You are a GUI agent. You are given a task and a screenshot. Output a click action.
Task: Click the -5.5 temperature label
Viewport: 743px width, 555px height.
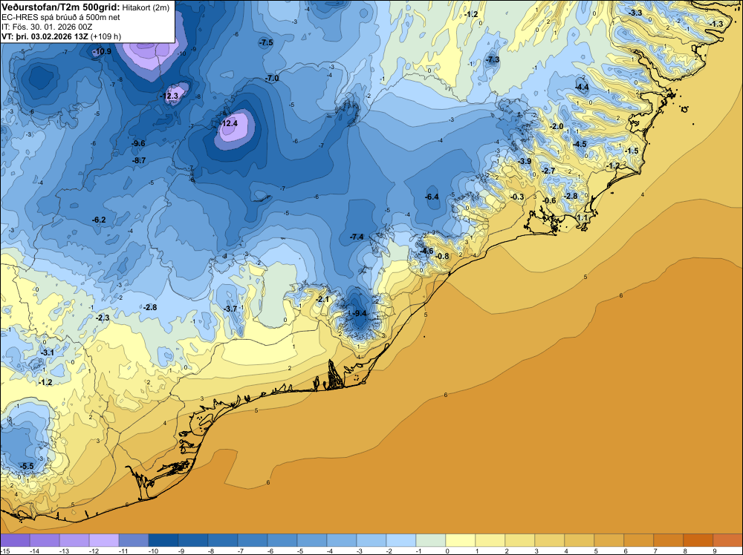point(27,466)
